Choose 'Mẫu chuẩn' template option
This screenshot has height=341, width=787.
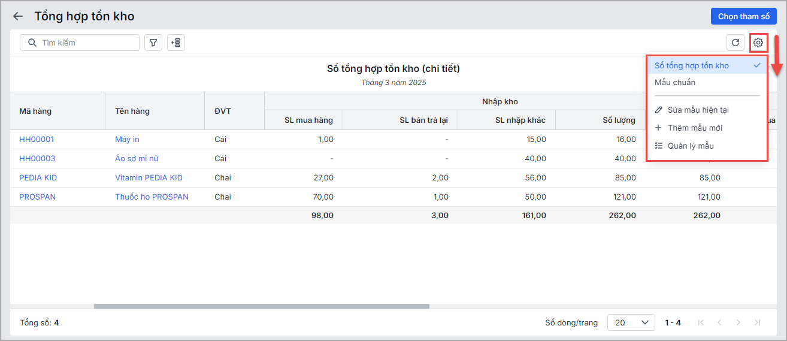pyautogui.click(x=675, y=83)
